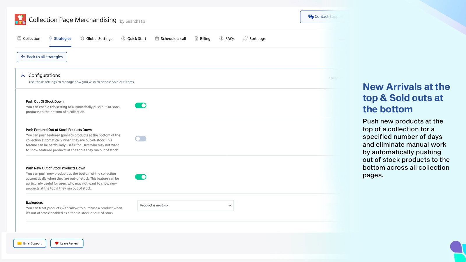Go to the Quick Start tab
The height and width of the screenshot is (262, 466).
tap(134, 38)
